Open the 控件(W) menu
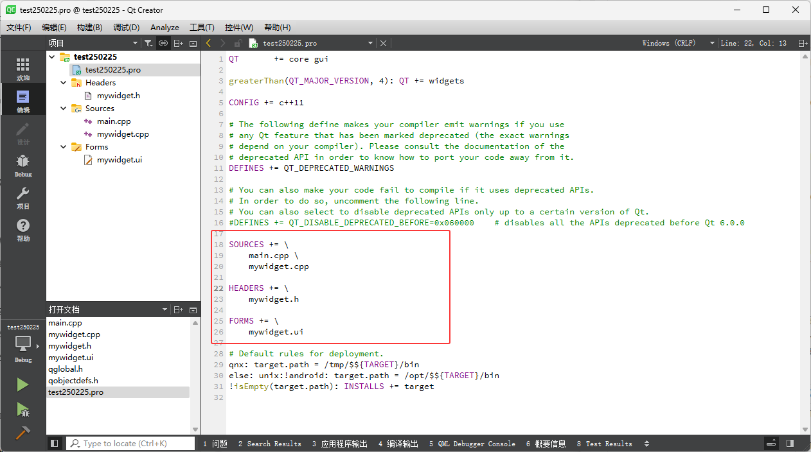This screenshot has width=811, height=452. click(x=239, y=28)
